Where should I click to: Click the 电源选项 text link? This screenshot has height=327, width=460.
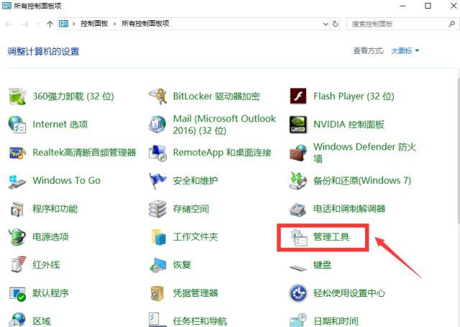click(51, 237)
